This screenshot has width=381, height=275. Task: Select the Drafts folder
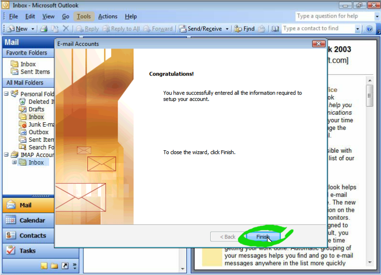tap(32, 109)
